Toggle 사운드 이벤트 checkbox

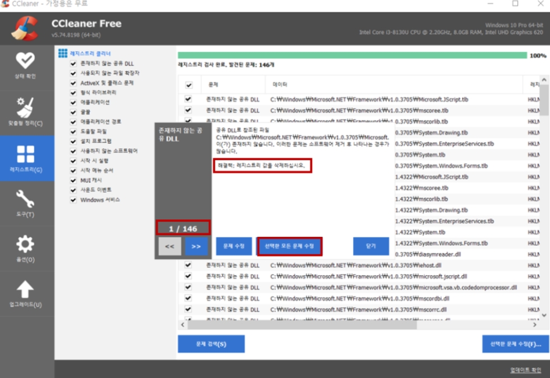[73, 190]
